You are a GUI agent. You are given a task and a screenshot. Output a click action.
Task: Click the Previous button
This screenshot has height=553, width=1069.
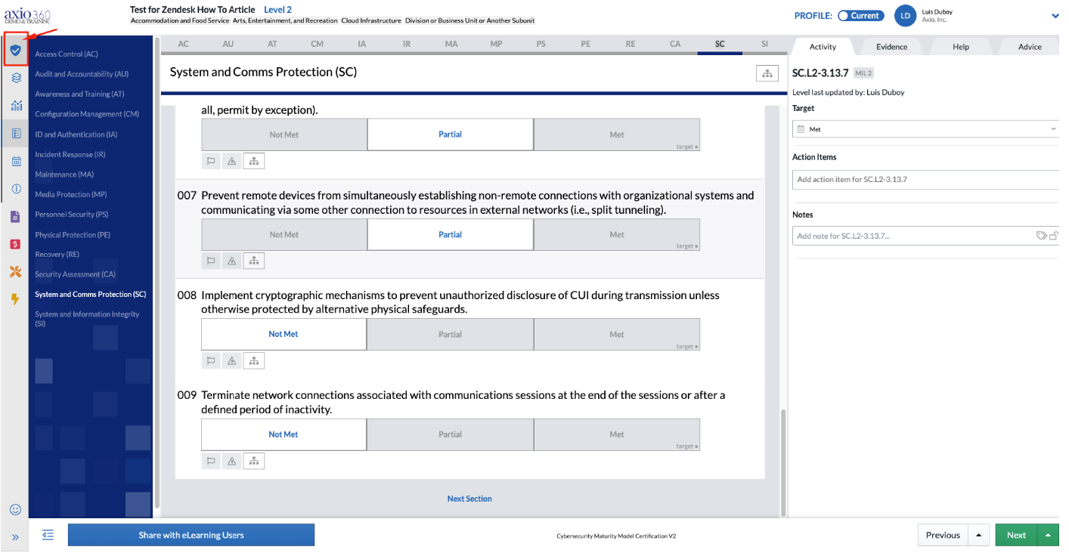(x=943, y=535)
